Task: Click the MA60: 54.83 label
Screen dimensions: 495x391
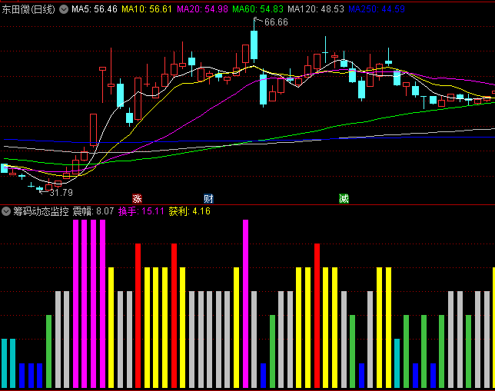Action: (258, 9)
